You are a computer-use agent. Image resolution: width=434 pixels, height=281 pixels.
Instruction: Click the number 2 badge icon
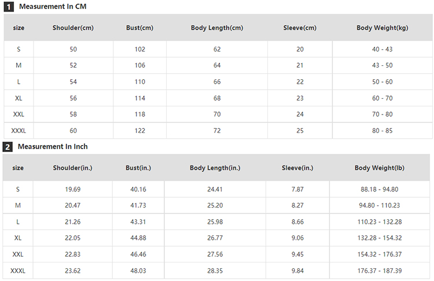[x=8, y=147]
